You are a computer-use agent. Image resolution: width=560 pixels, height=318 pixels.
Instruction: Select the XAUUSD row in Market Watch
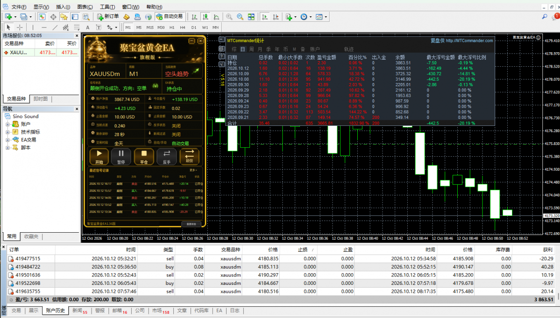[x=40, y=52]
